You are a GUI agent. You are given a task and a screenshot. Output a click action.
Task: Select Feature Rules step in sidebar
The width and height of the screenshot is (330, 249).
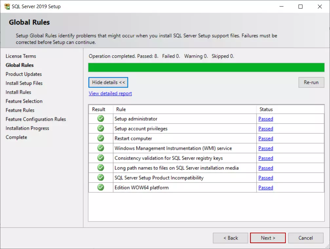(x=20, y=110)
